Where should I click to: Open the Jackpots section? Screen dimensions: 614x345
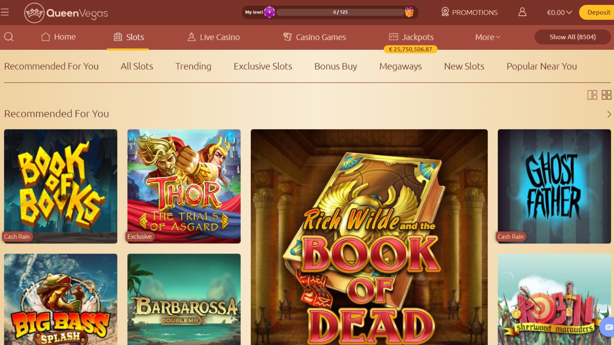[x=411, y=37]
